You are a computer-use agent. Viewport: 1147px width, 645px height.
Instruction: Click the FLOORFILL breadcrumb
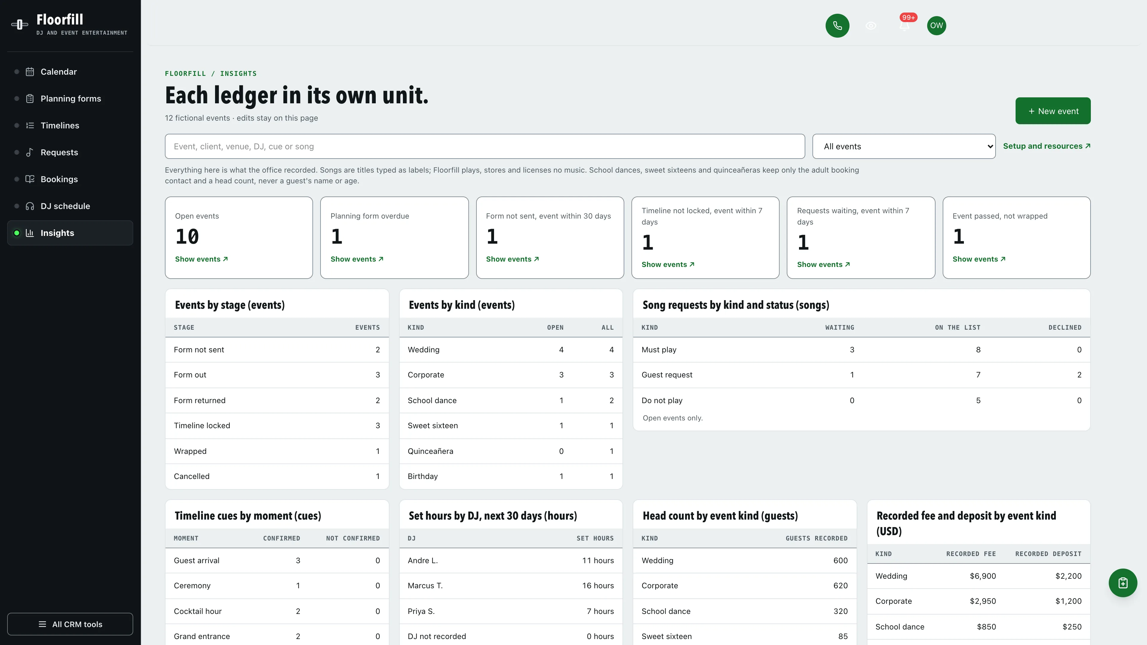[185, 73]
